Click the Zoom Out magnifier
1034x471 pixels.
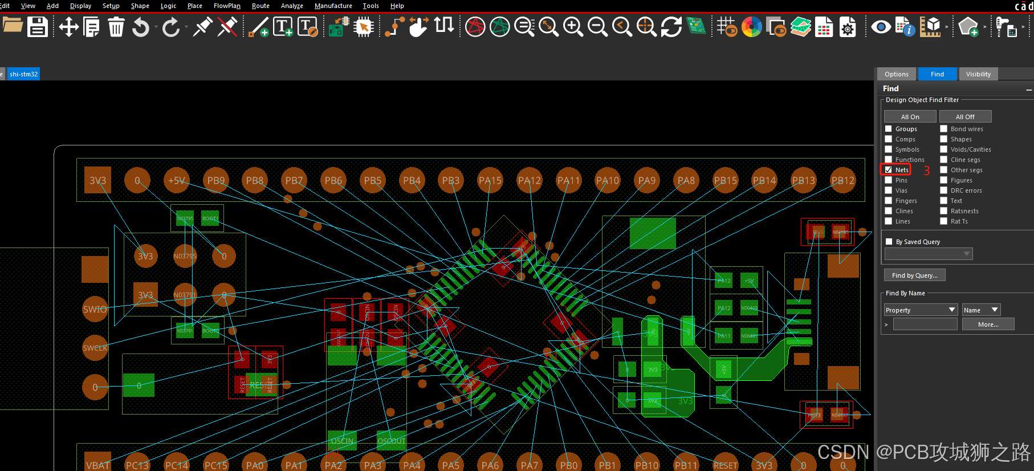[597, 27]
